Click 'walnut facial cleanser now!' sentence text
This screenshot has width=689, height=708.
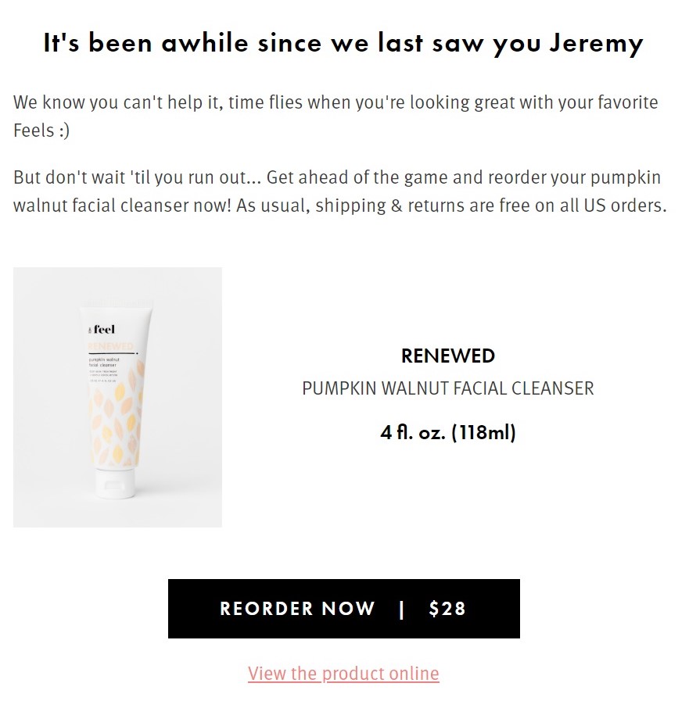point(122,206)
